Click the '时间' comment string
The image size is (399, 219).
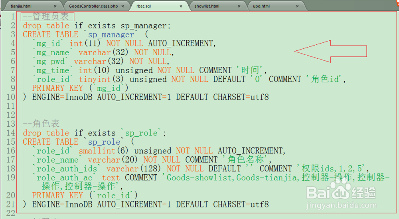[x=250, y=70]
